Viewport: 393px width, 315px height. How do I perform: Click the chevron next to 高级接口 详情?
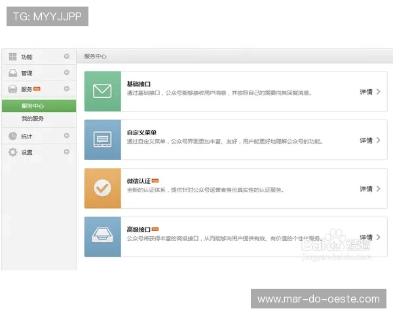pos(378,237)
